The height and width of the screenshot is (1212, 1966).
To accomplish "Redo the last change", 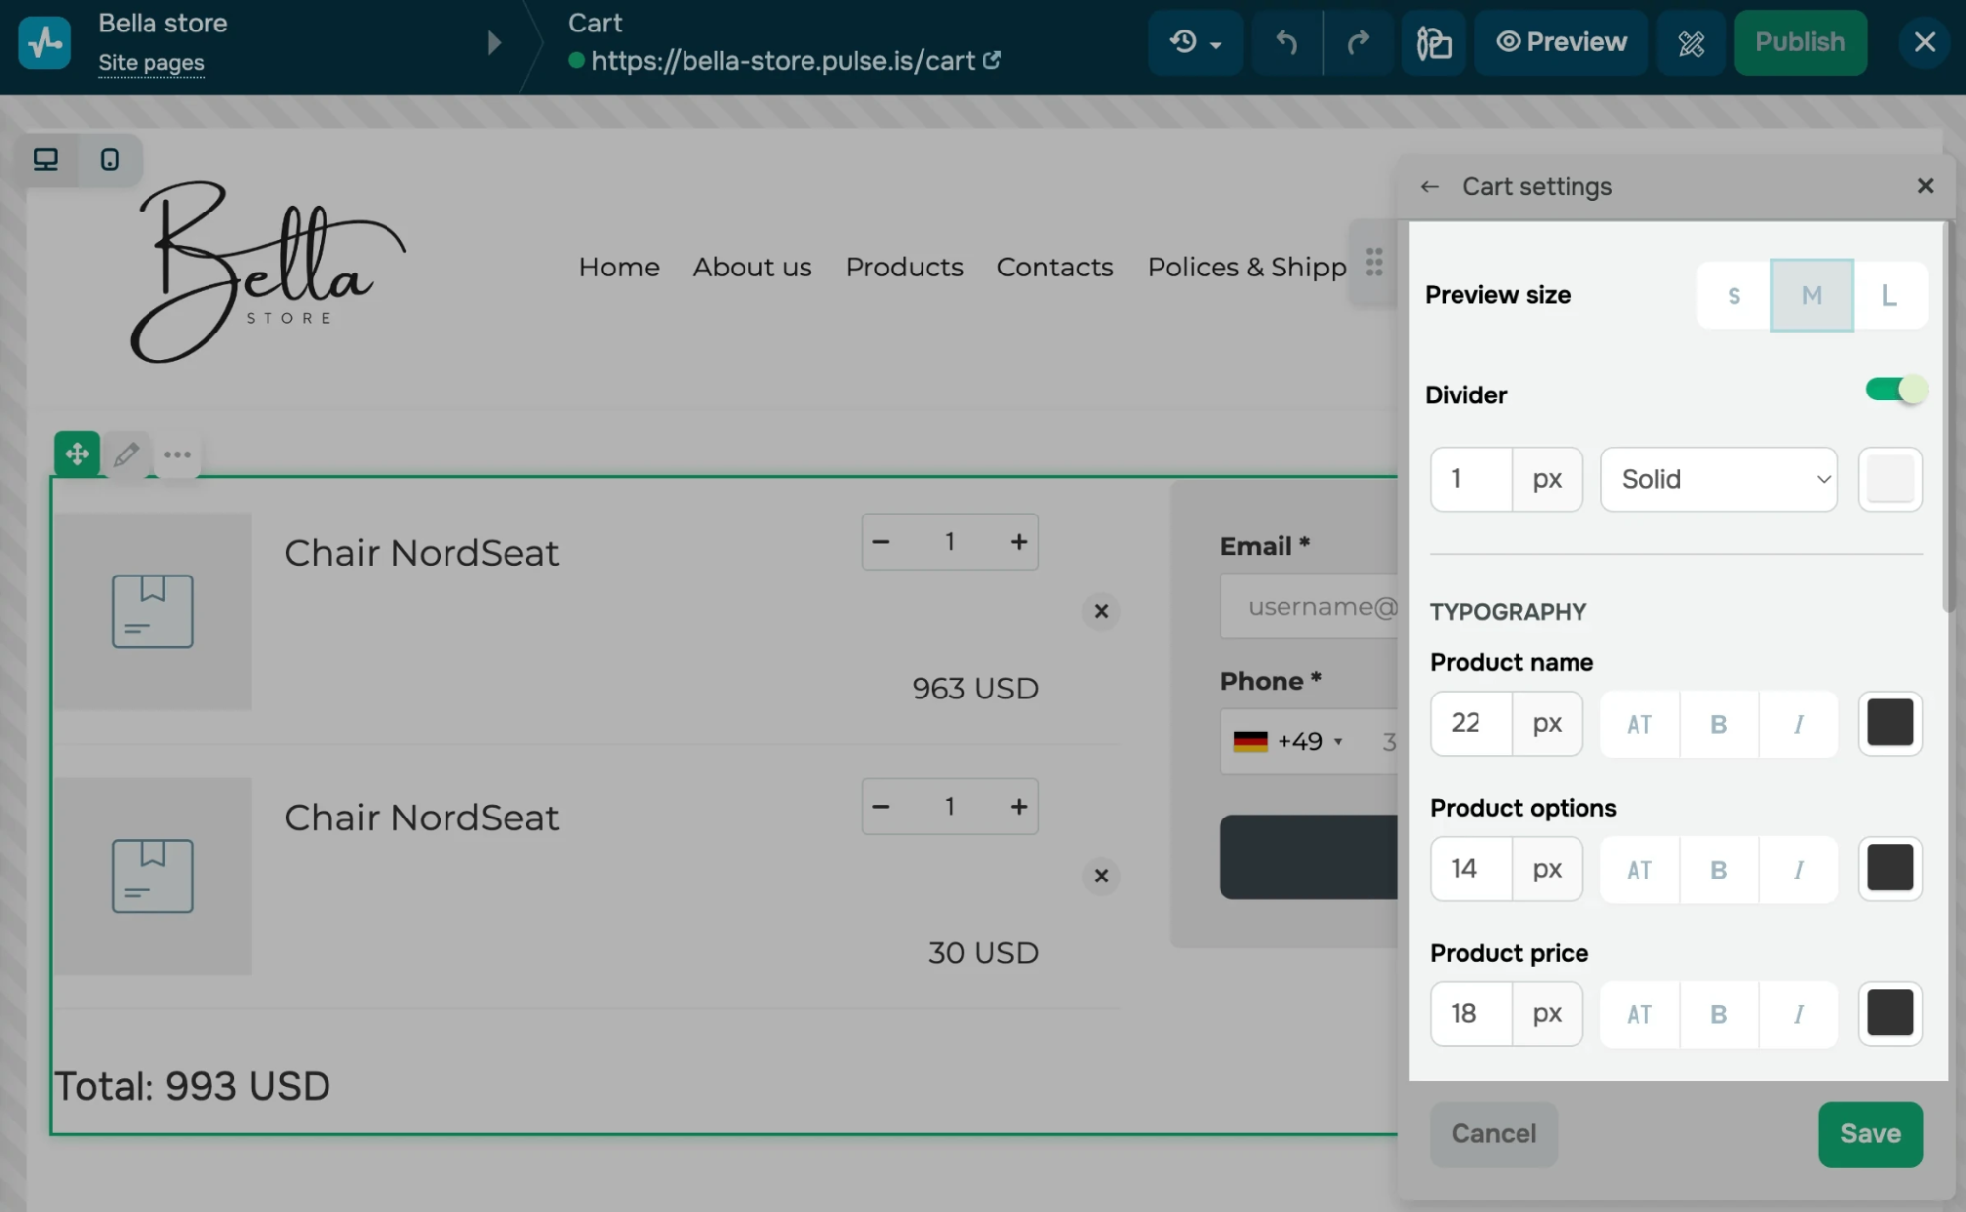I will pos(1360,42).
